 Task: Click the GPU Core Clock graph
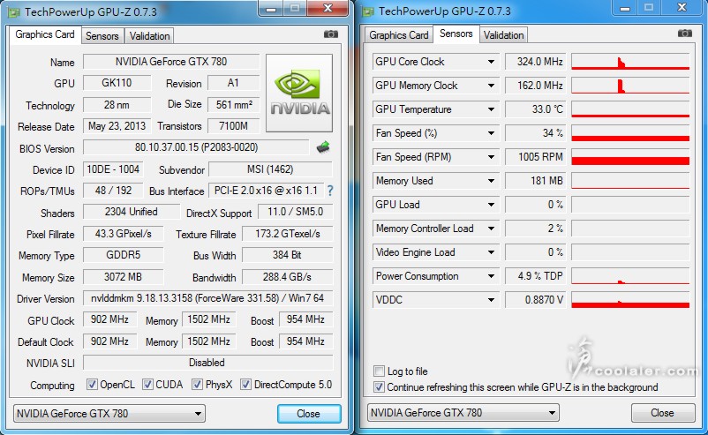[630, 62]
